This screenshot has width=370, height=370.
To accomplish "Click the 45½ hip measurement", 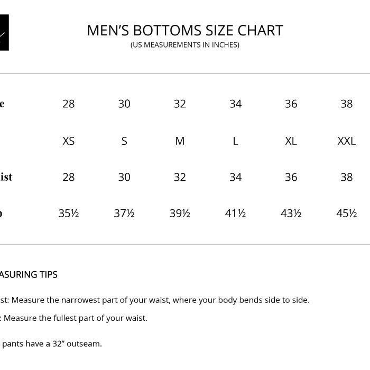I will pos(347,214).
